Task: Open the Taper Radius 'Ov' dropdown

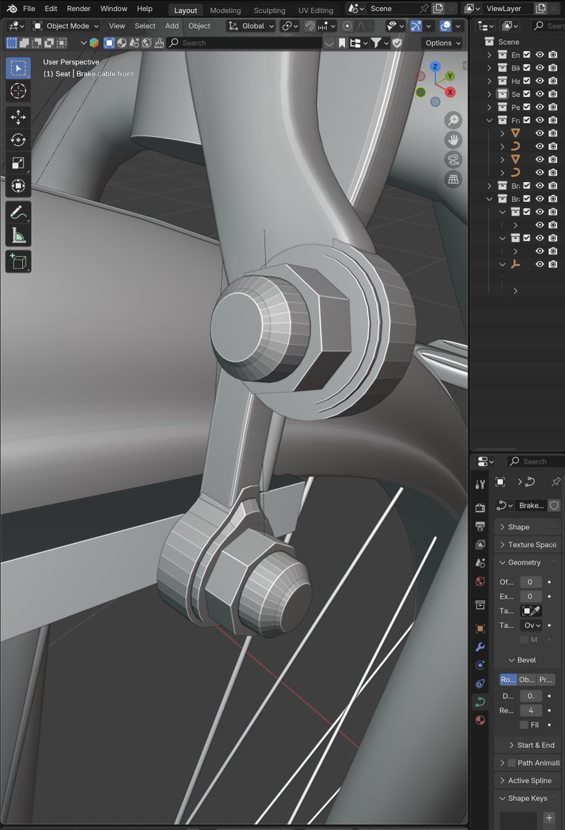Action: coord(531,625)
